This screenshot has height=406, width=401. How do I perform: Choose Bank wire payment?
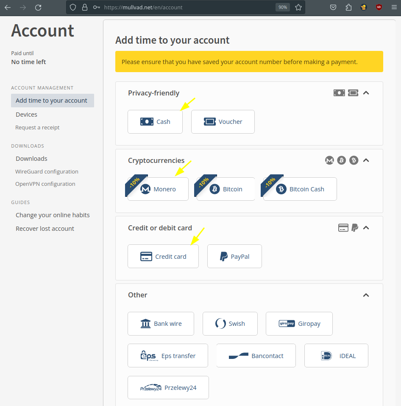[x=161, y=324]
